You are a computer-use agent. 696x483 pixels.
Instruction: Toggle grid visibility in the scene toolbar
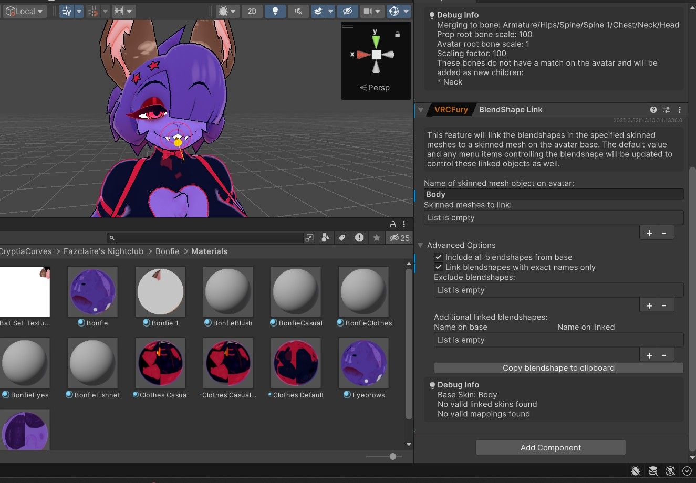click(x=66, y=11)
